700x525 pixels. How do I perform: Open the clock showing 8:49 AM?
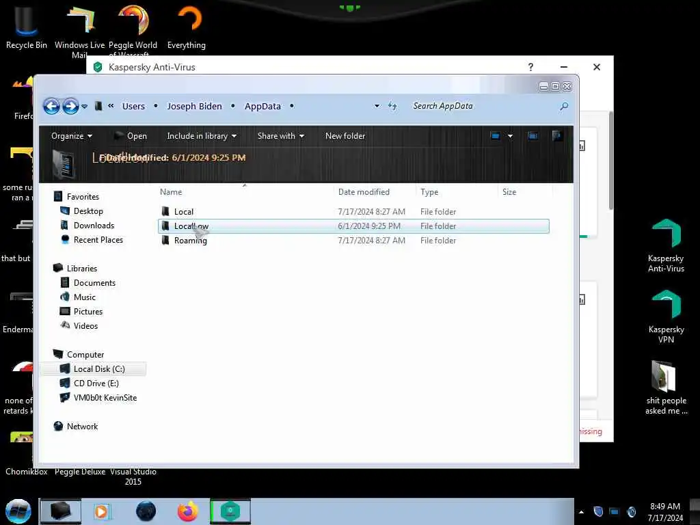pyautogui.click(x=664, y=511)
